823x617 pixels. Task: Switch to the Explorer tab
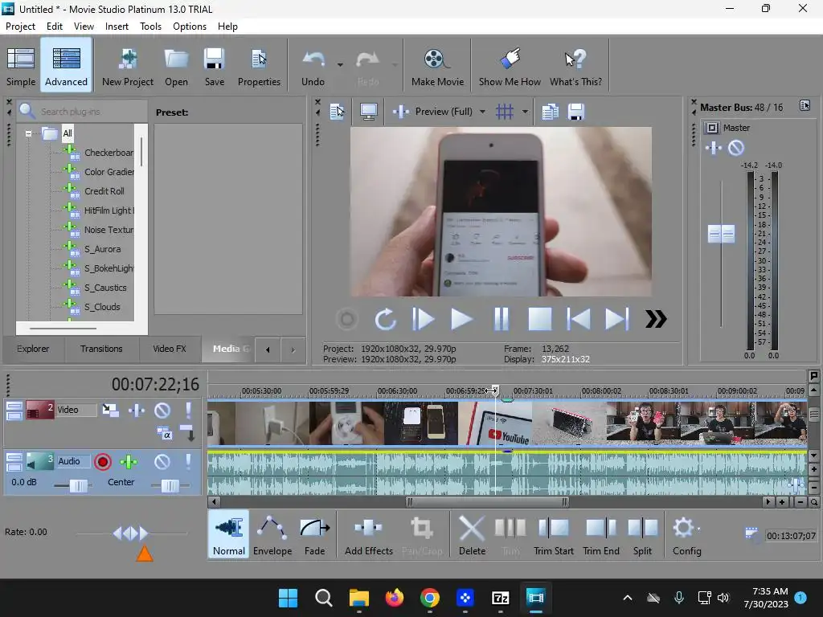point(33,349)
